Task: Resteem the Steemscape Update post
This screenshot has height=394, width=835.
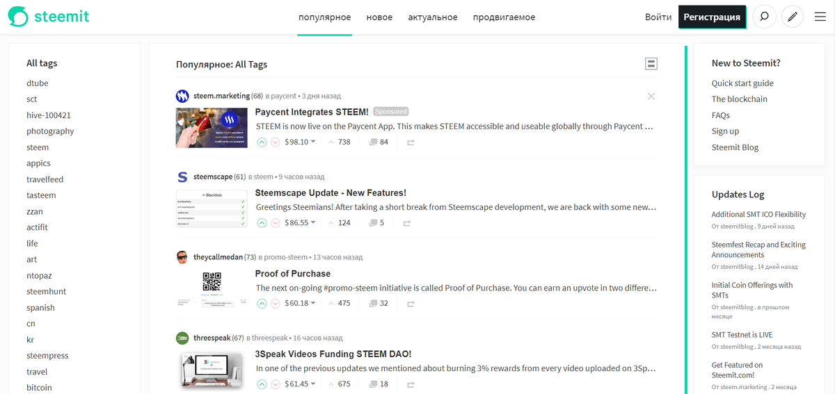Action: 407,224
